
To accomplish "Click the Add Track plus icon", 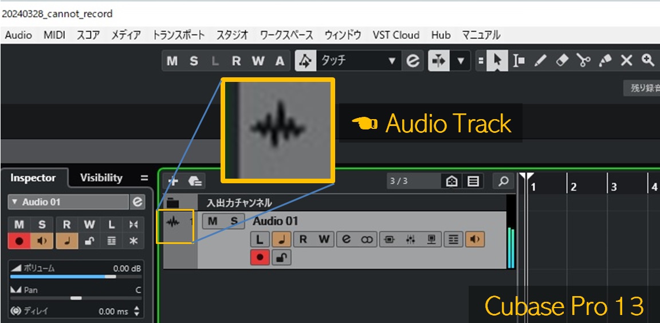I will (173, 182).
